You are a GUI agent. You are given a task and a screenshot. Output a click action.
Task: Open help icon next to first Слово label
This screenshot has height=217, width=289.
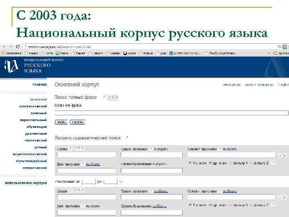(x=70, y=149)
